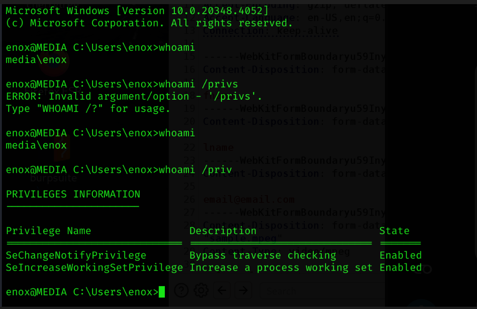The width and height of the screenshot is (477, 309).
Task: Click 'Bypass traverse checking' description
Action: (263, 256)
